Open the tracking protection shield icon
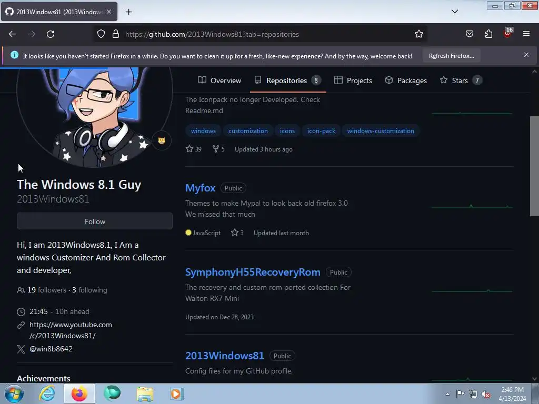 [x=101, y=34]
